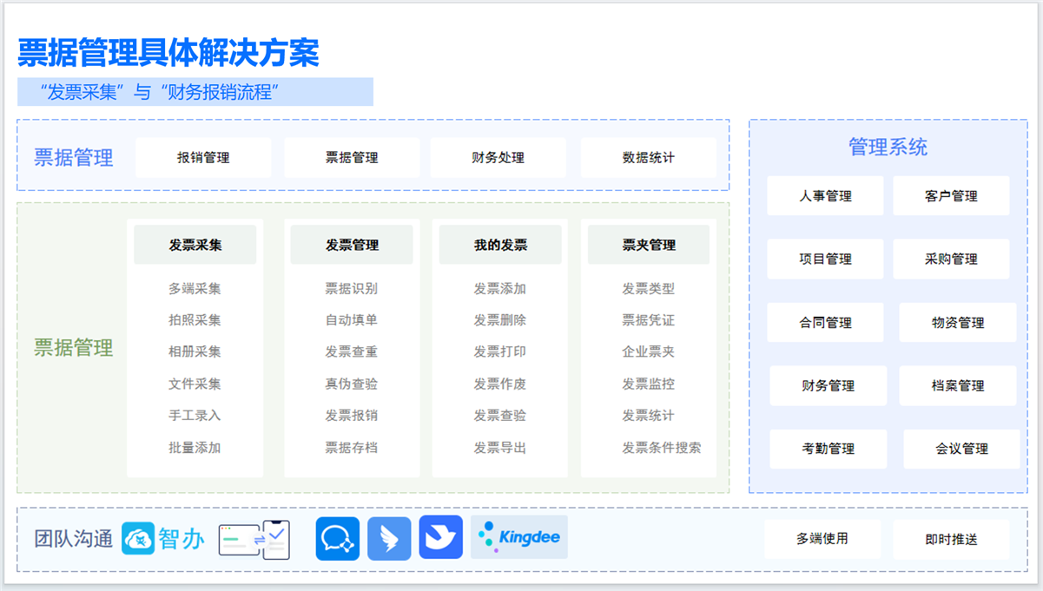Open the 档案管理 module
Viewport: 1043px width, 591px height.
coord(958,386)
